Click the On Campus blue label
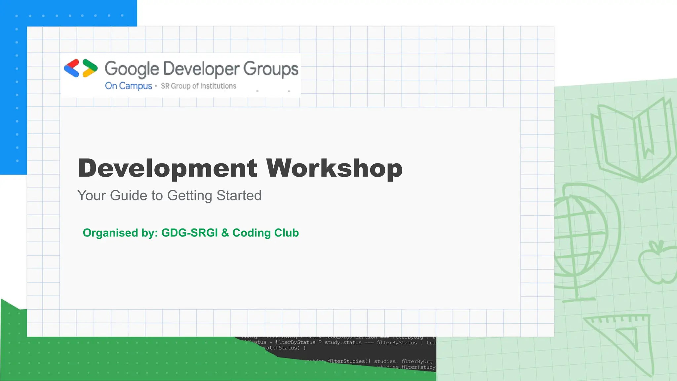The width and height of the screenshot is (677, 381). click(x=128, y=86)
